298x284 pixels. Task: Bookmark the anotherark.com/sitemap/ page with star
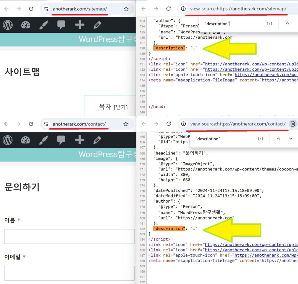(126, 9)
